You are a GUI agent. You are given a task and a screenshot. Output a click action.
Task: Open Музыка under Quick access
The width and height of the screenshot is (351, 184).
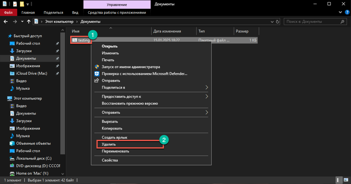point(23,88)
